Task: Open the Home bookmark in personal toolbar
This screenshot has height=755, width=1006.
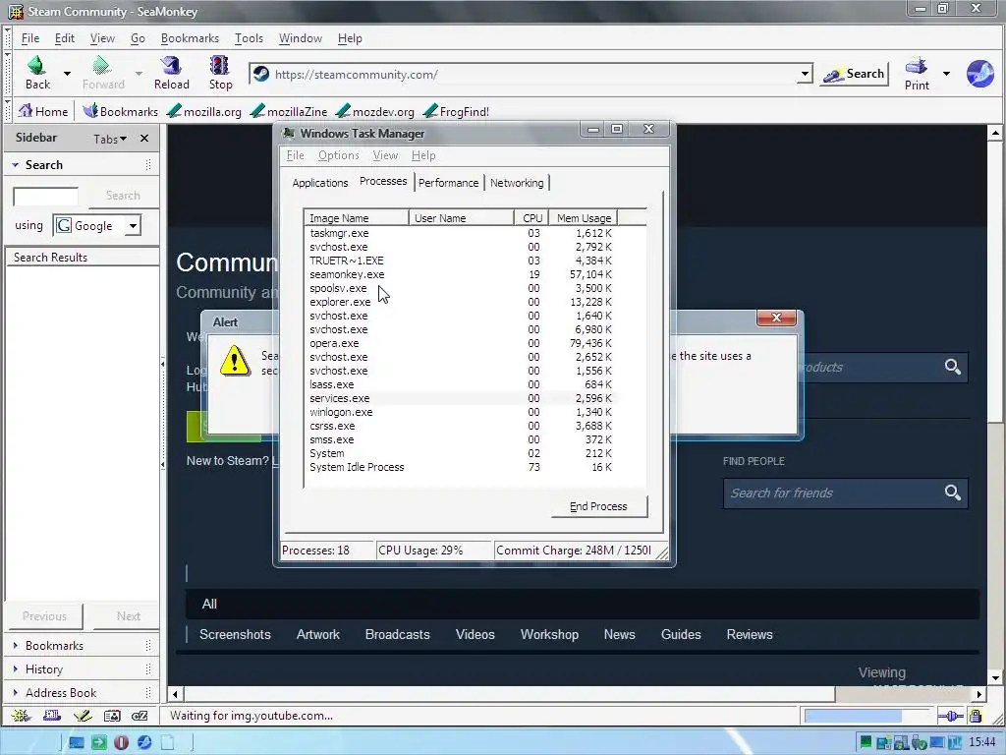Action: pyautogui.click(x=43, y=111)
